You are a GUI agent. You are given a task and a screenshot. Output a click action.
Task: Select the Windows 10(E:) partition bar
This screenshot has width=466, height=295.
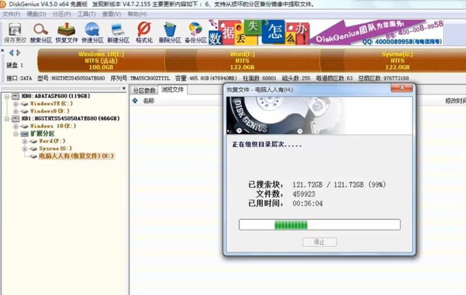click(101, 61)
